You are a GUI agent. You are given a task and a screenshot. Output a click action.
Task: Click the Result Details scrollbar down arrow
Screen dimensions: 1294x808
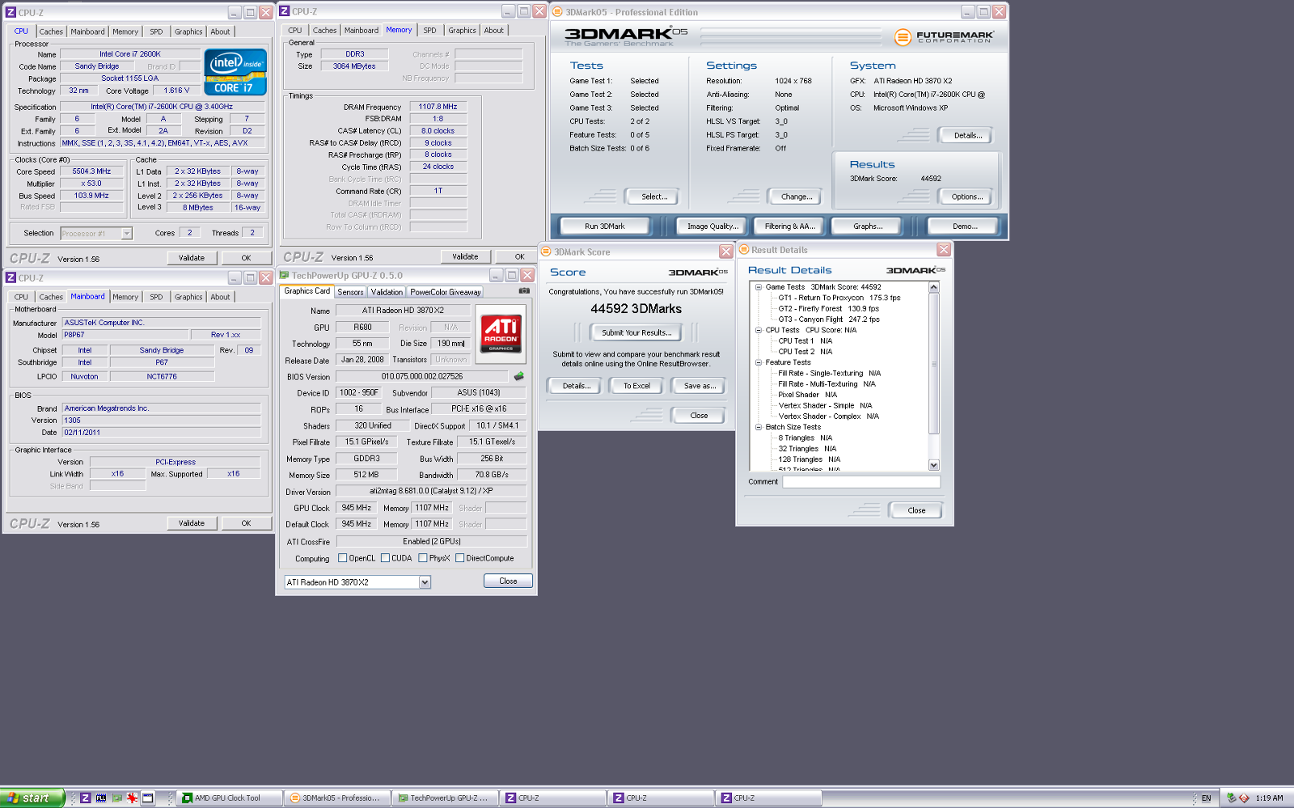934,465
